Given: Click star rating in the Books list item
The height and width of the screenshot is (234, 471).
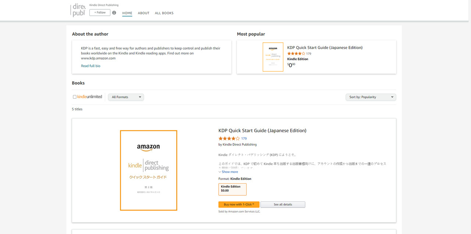Looking at the screenshot, I should [229, 138].
